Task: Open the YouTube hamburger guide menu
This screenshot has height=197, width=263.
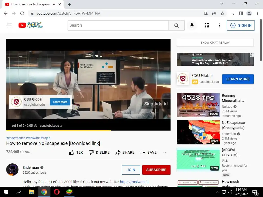Action: point(9,25)
